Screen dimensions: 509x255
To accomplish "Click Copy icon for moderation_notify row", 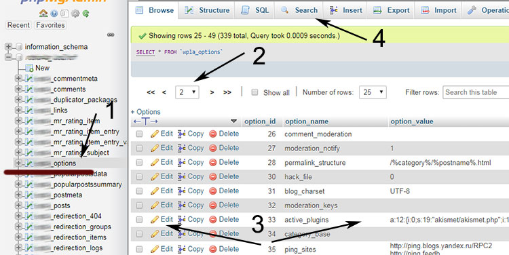I will click(x=181, y=149).
